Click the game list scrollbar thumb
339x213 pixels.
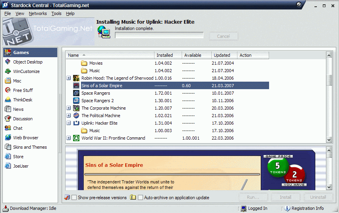click(x=329, y=80)
